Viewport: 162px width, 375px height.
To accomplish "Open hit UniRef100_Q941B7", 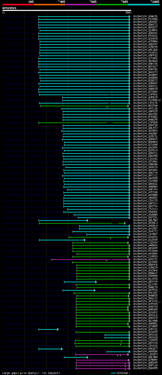I will coord(145,22).
